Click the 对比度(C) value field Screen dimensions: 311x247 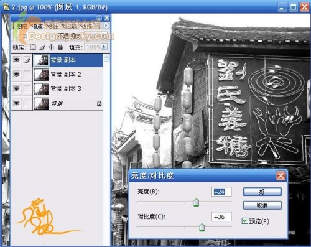coord(221,217)
